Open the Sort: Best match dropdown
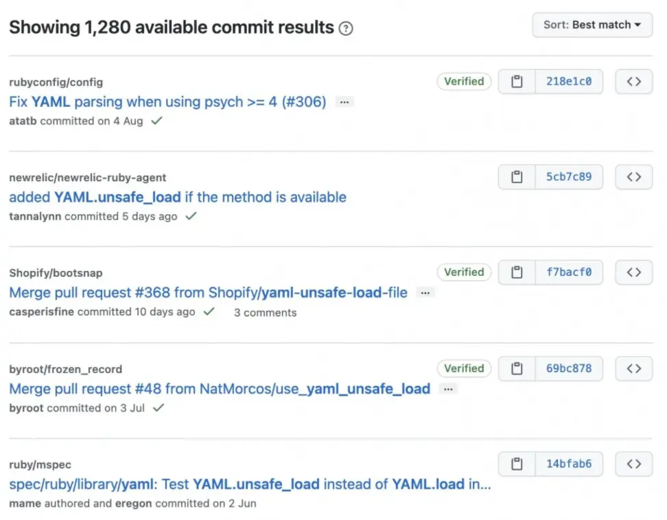 click(x=592, y=25)
